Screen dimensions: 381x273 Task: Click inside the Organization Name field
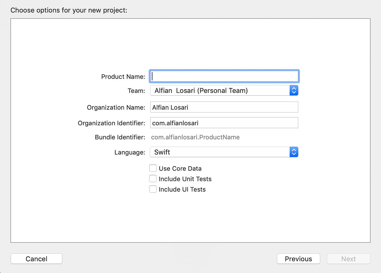coord(224,107)
